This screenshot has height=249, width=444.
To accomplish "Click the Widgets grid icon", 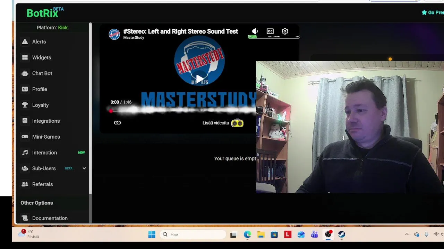I will [25, 57].
